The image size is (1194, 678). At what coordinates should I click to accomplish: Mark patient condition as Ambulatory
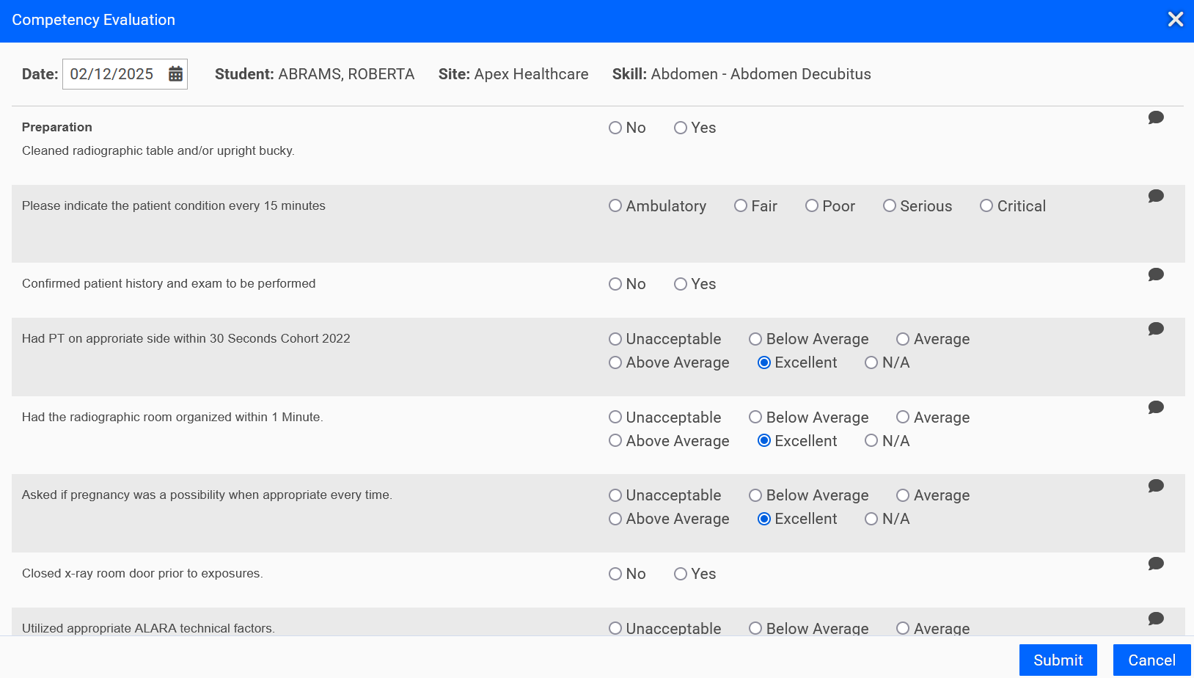point(615,206)
